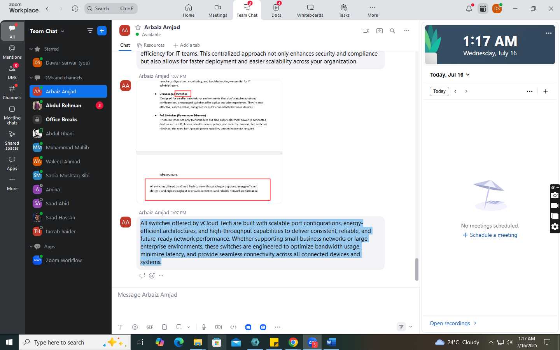Open the GIF picker
This screenshot has height=350, width=560.
150,327
